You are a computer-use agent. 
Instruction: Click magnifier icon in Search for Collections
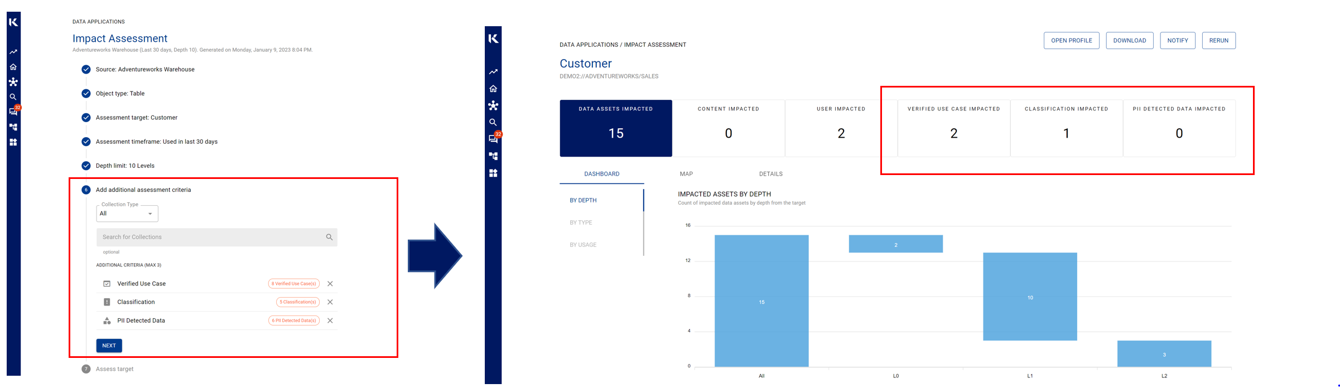(329, 237)
